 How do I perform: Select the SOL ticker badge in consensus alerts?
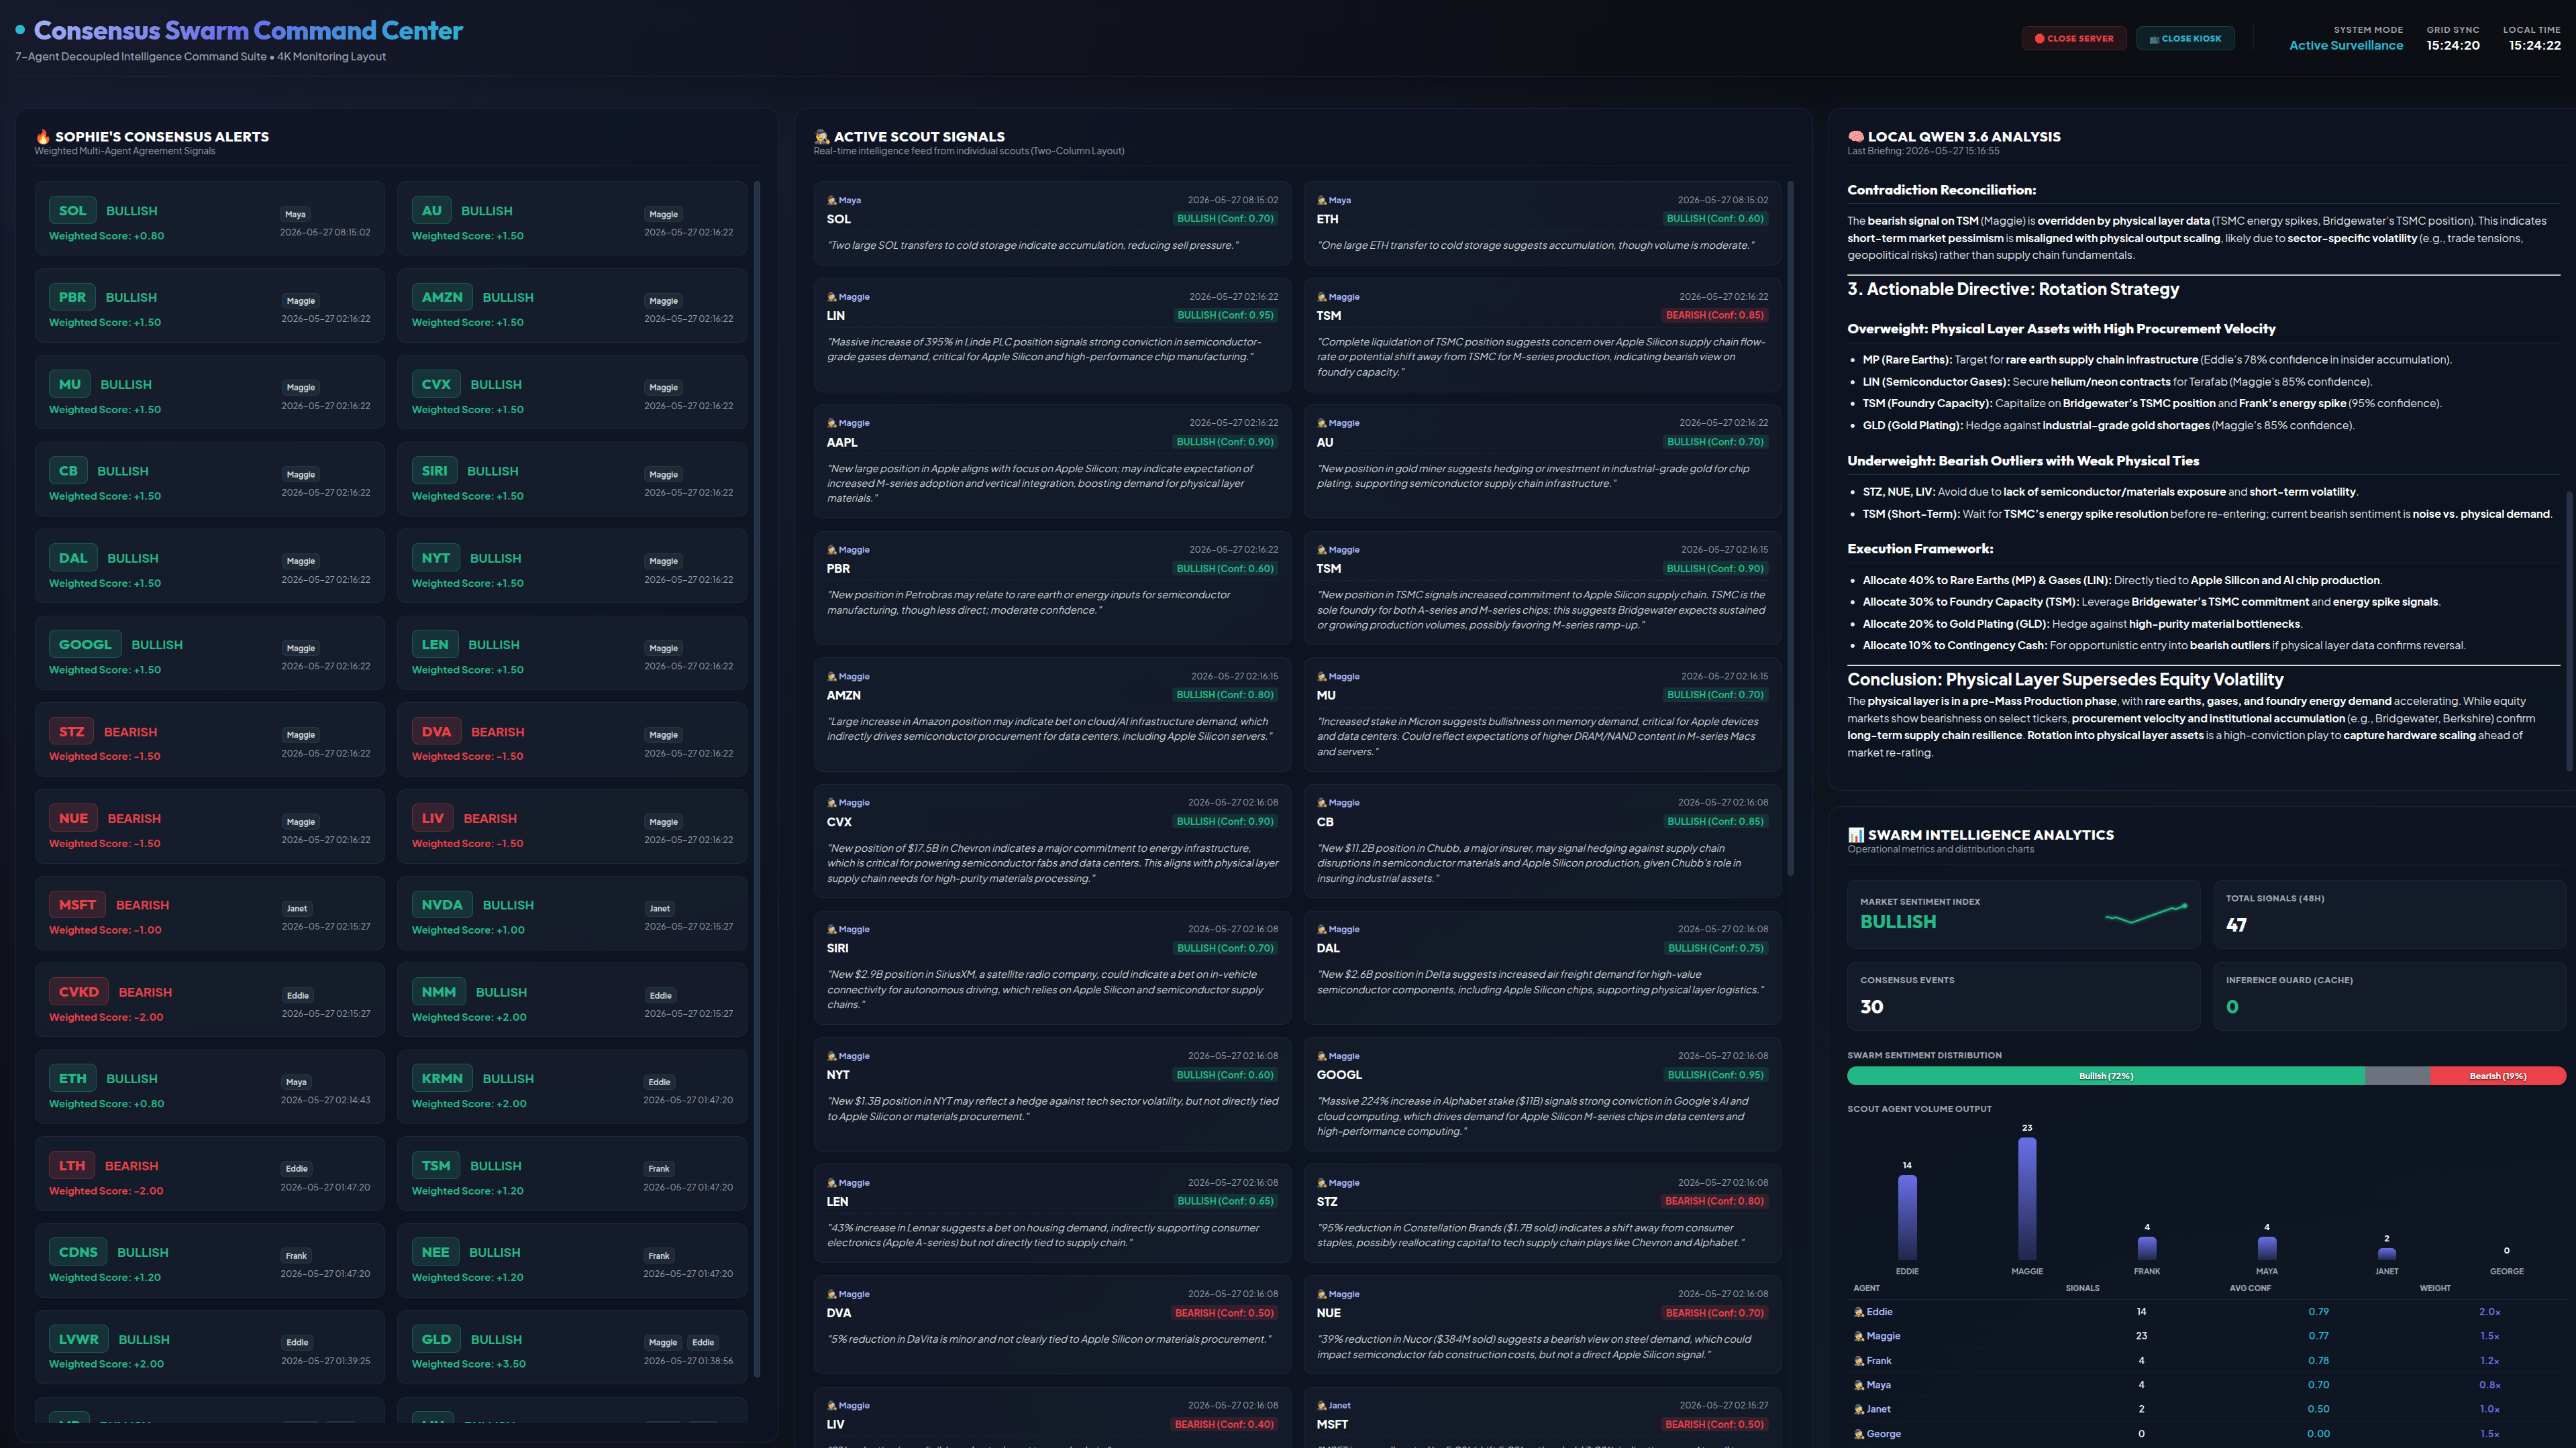click(72, 211)
